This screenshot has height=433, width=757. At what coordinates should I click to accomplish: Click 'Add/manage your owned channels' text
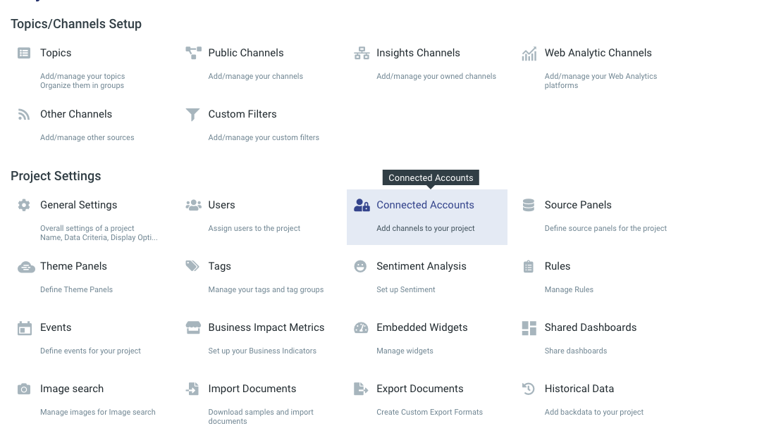436,76
